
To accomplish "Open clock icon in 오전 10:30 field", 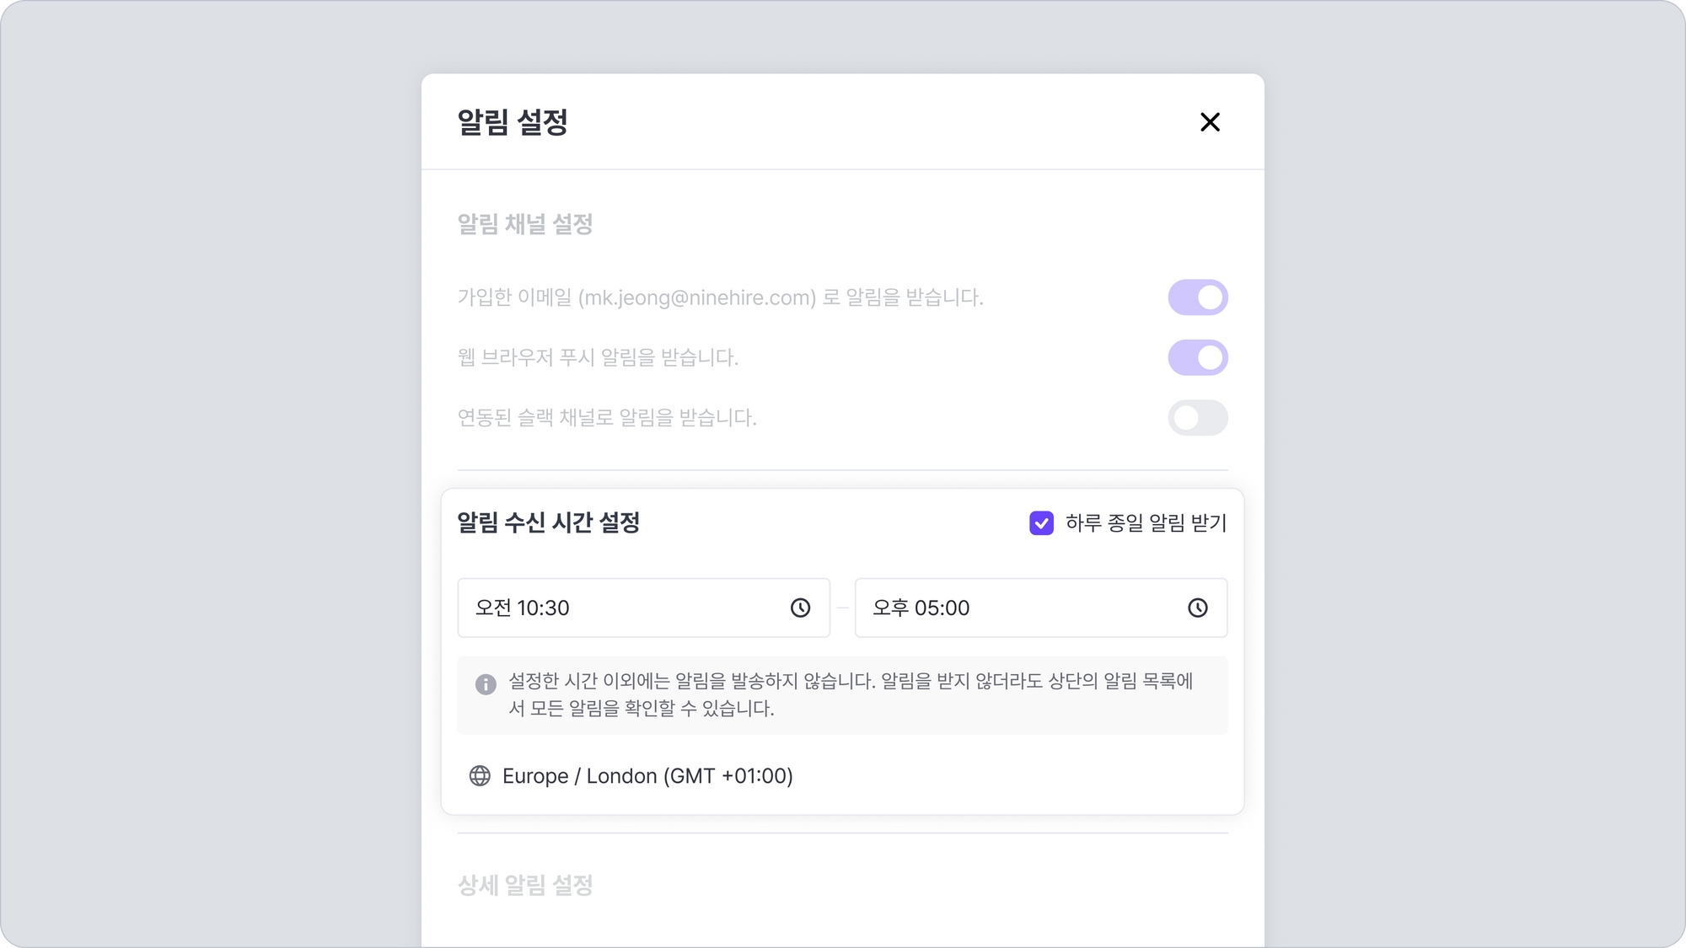I will (x=800, y=608).
